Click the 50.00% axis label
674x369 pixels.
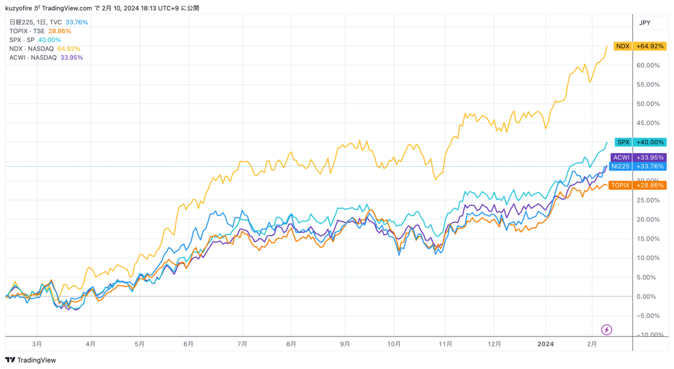pyautogui.click(x=648, y=104)
